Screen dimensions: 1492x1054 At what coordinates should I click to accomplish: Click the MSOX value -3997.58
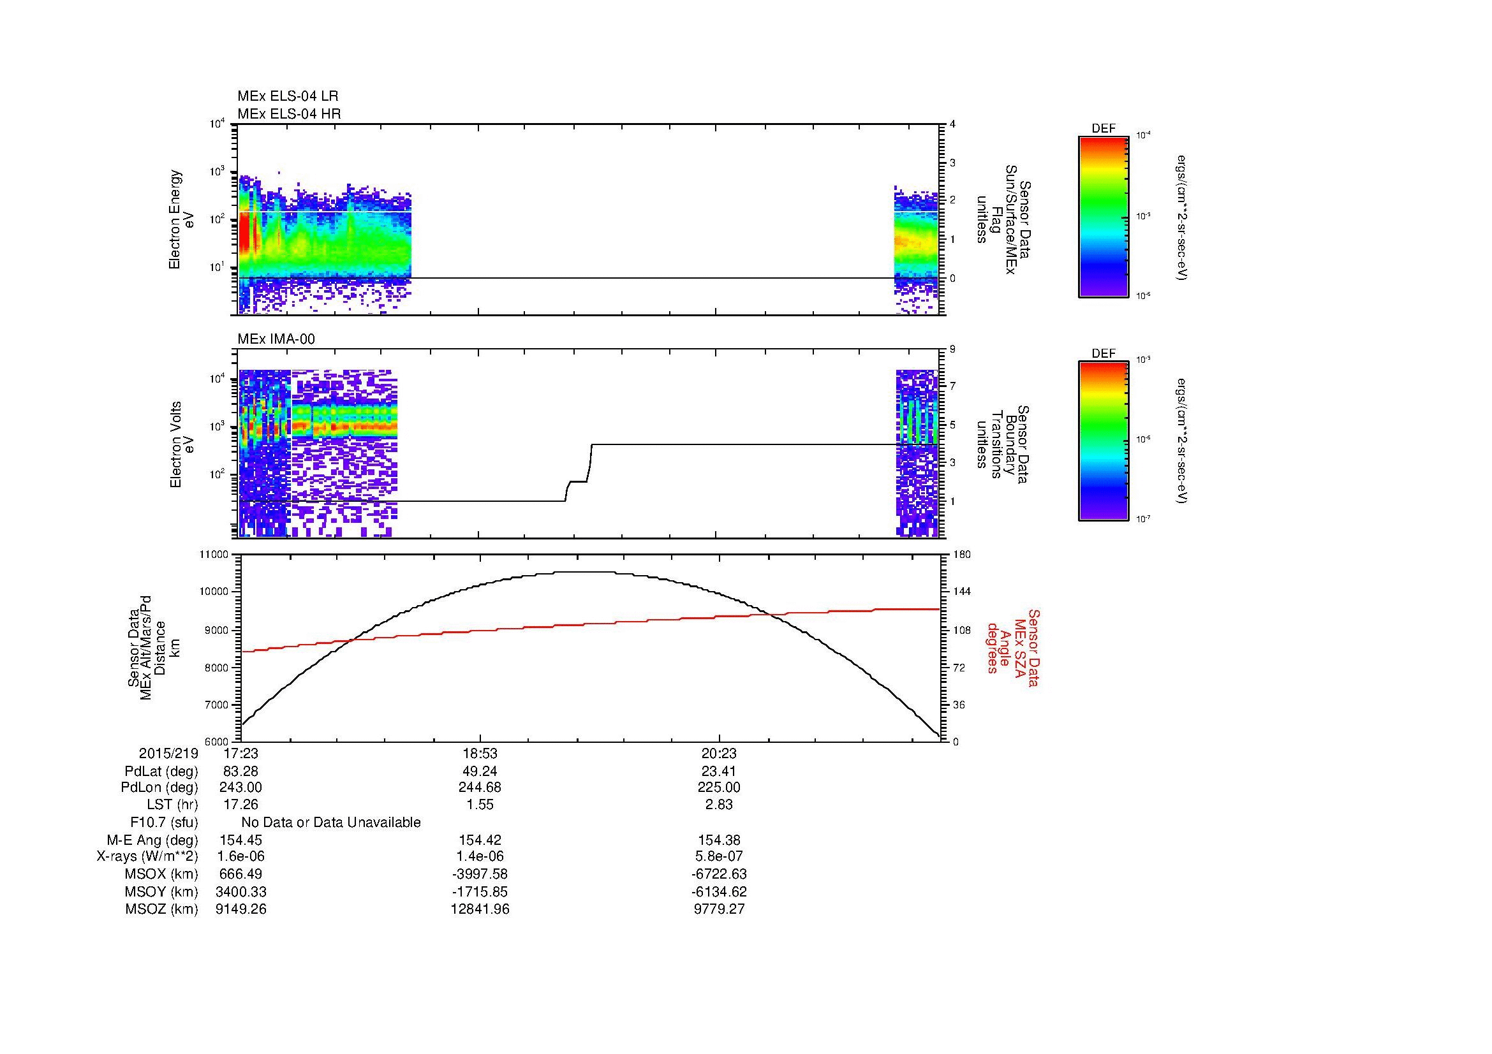[480, 874]
